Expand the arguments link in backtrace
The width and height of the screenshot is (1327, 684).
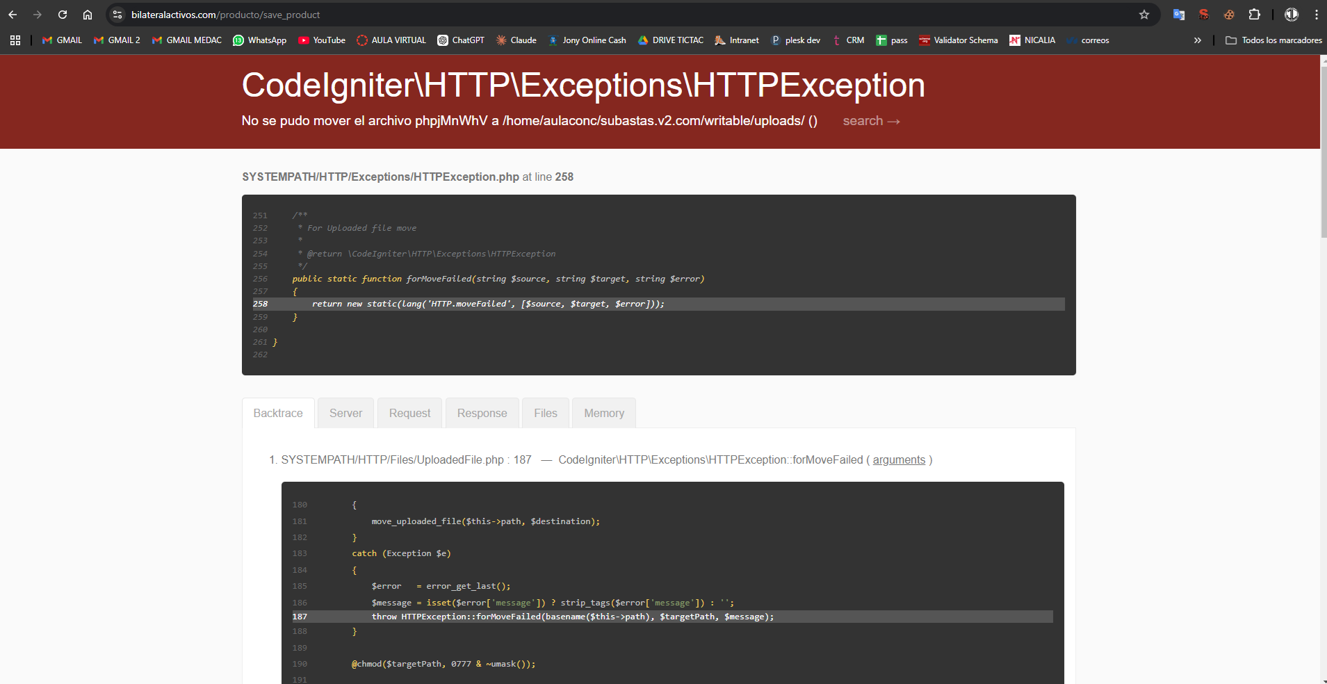pyautogui.click(x=899, y=460)
